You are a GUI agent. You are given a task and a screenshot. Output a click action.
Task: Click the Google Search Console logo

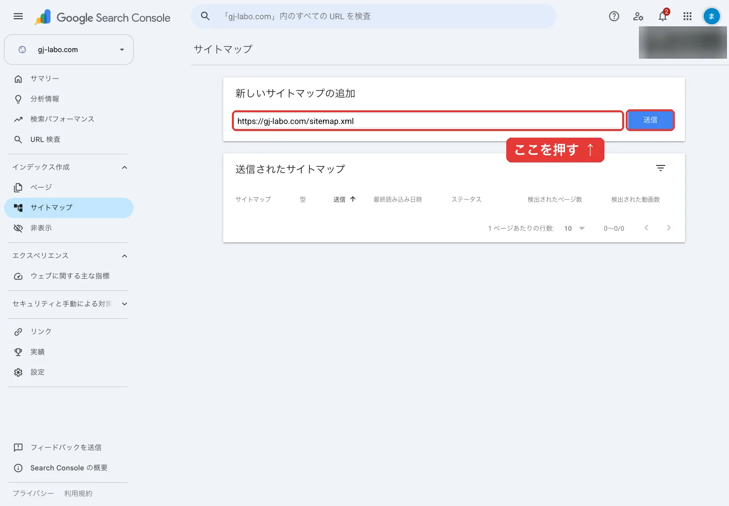pos(103,17)
